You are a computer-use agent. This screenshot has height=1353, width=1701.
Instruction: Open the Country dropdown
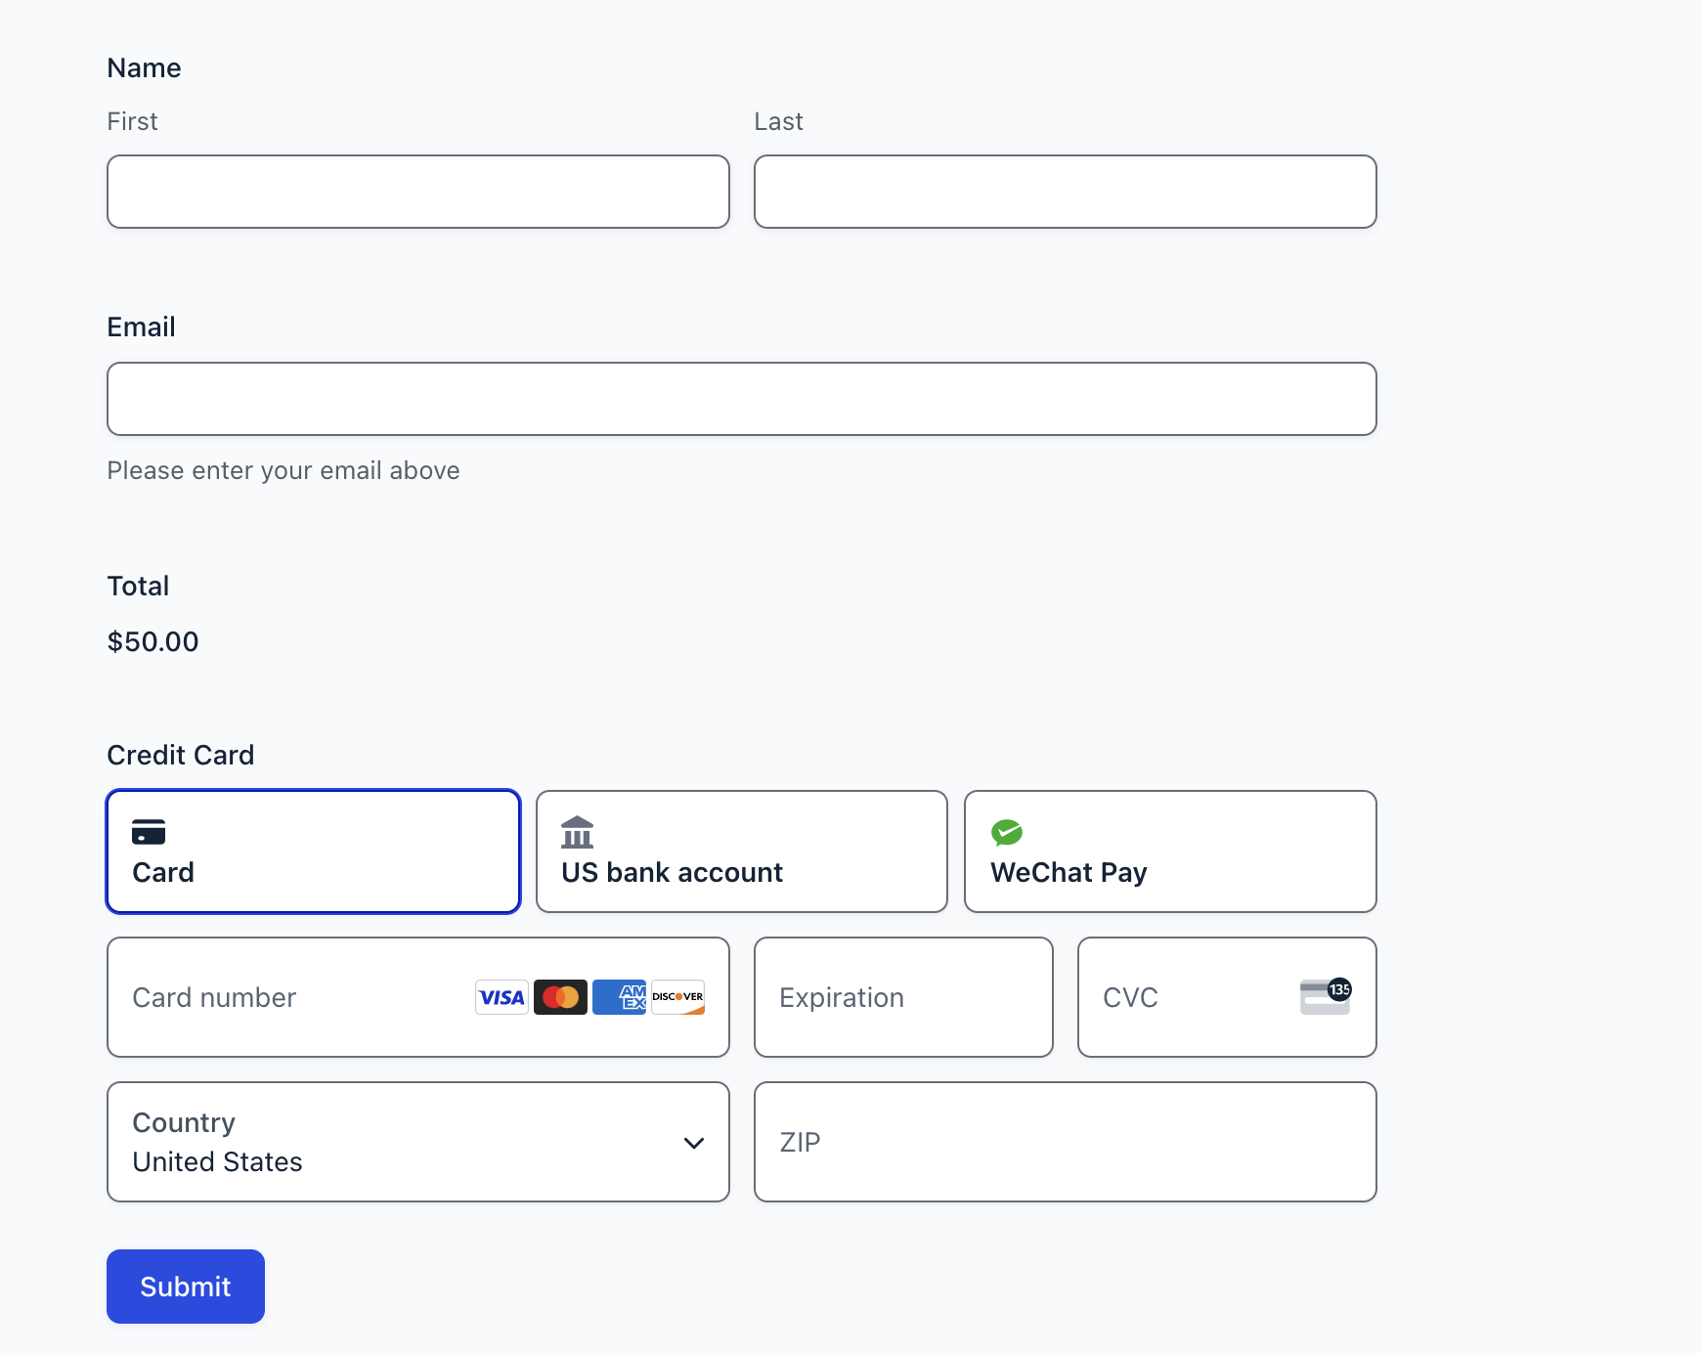click(x=417, y=1142)
